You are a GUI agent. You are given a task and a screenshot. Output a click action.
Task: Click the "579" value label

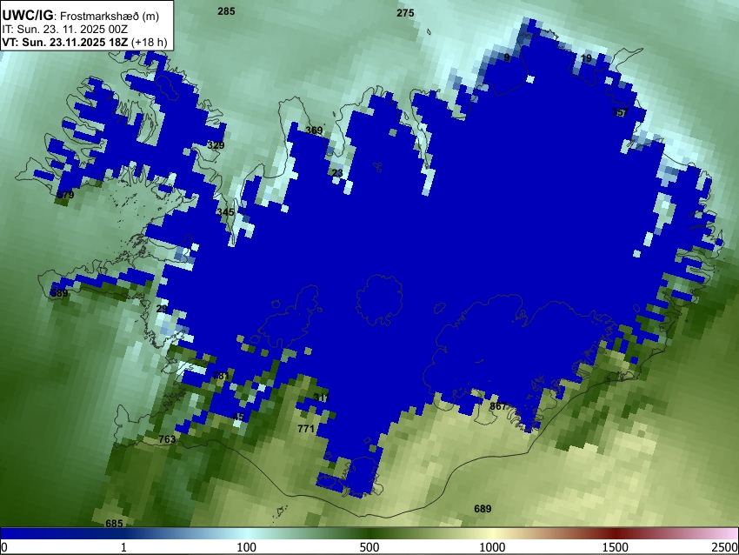65,195
